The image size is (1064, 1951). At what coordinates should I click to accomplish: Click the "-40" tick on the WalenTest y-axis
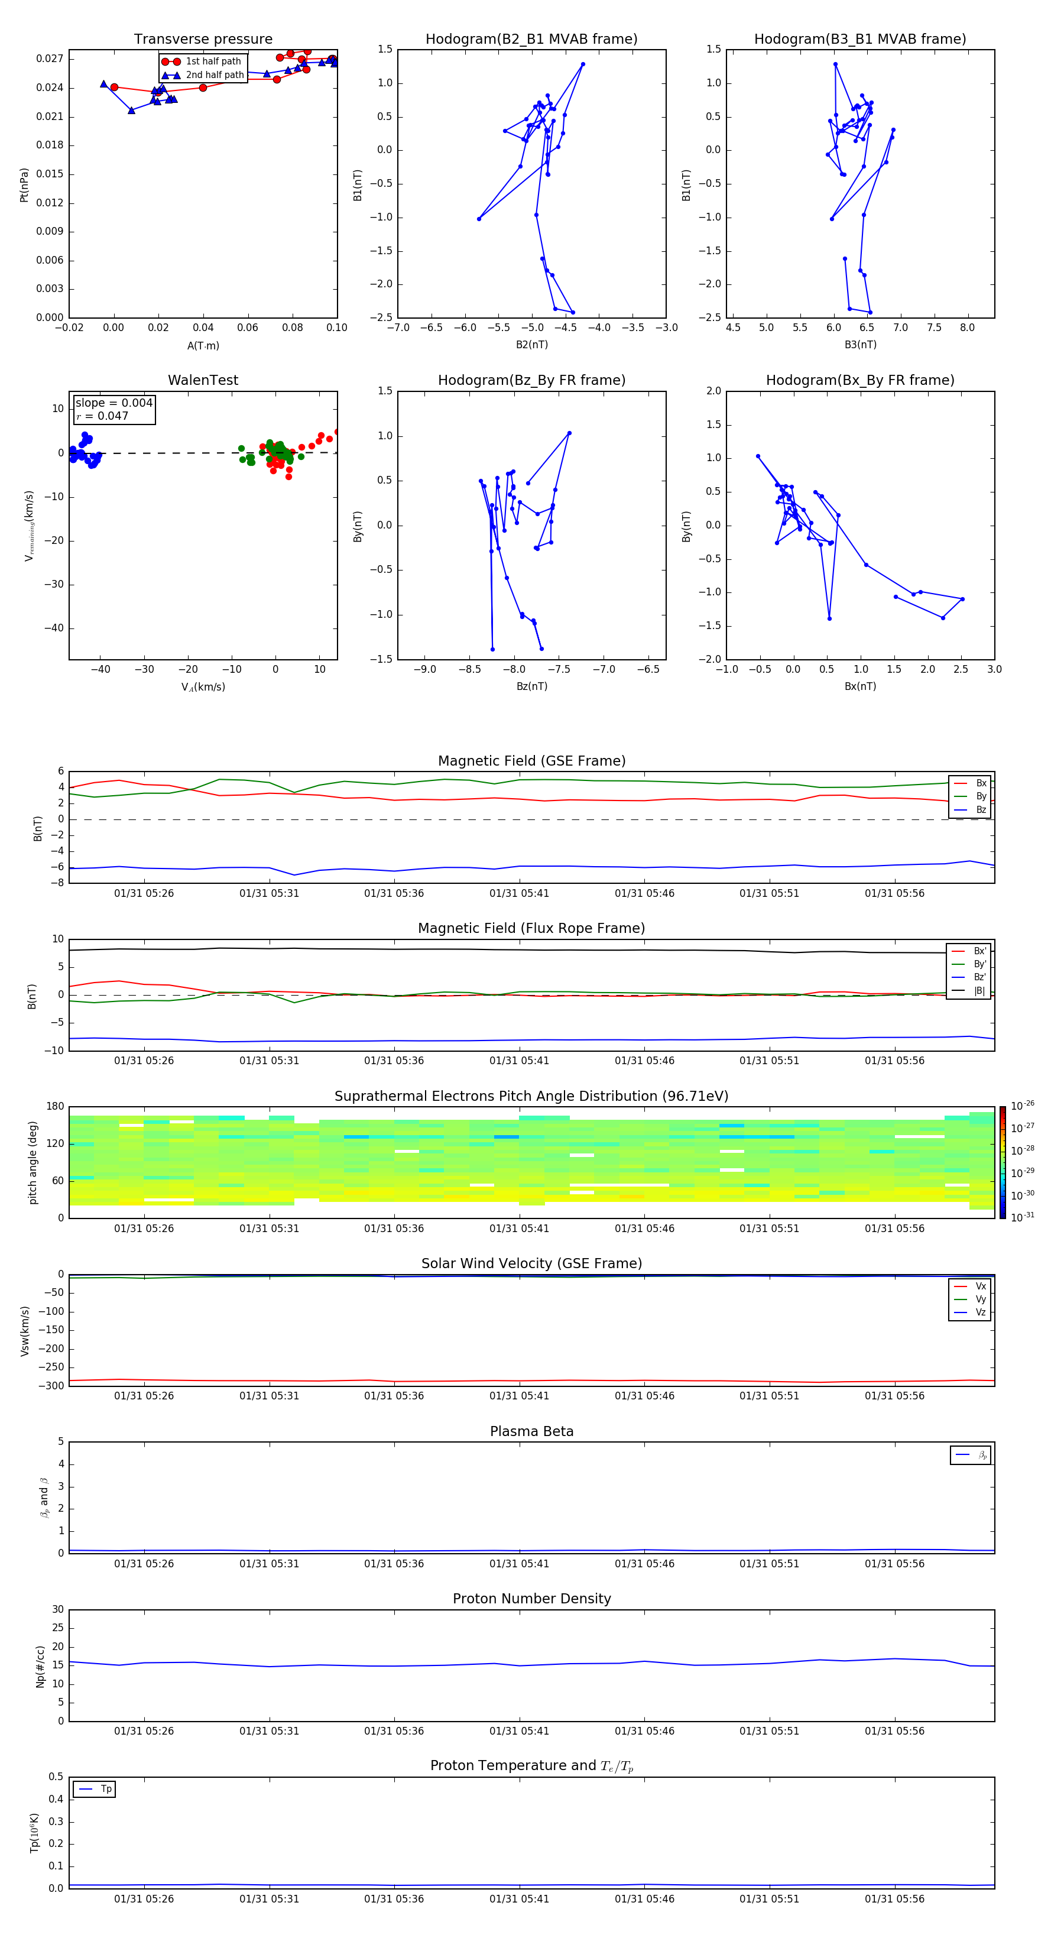click(54, 628)
